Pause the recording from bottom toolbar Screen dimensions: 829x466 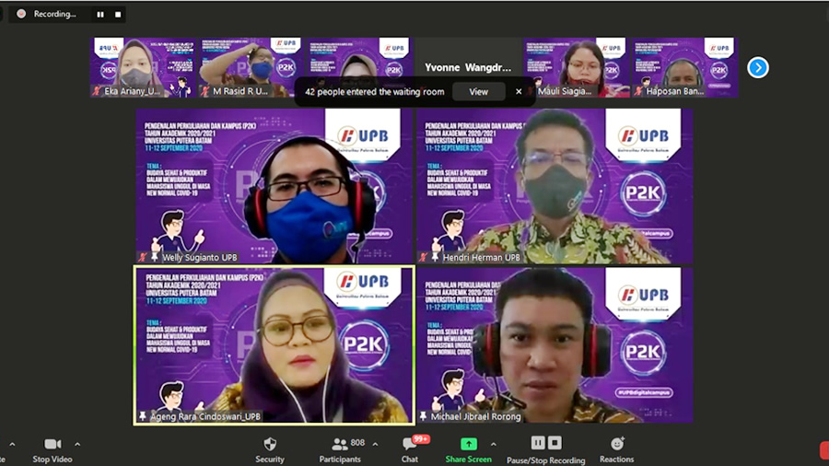tap(538, 443)
